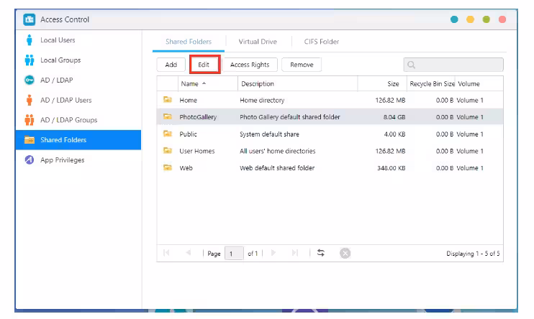Image resolution: width=534 pixels, height=319 pixels.
Task: Select the Web folder name
Action: click(x=186, y=168)
